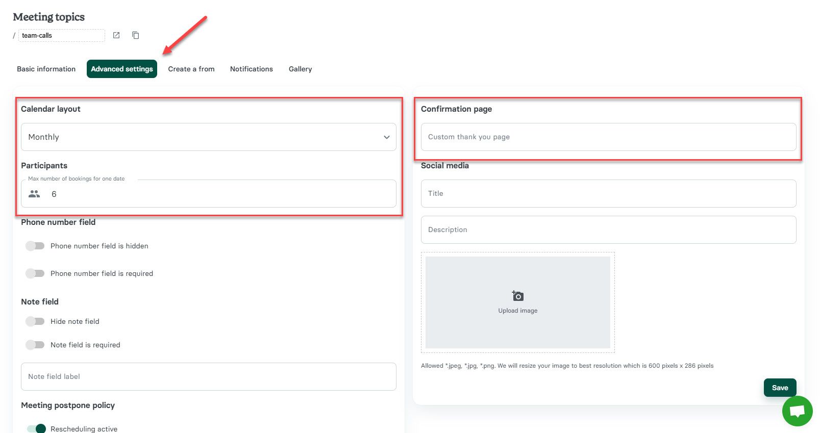The height and width of the screenshot is (433, 820).
Task: Click the calendar layout chevron arrow
Action: pos(386,137)
